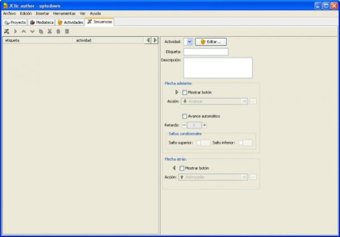Click the ellipsis button next to Avanzar
Screen dimensions: 340x237
(x=252, y=101)
